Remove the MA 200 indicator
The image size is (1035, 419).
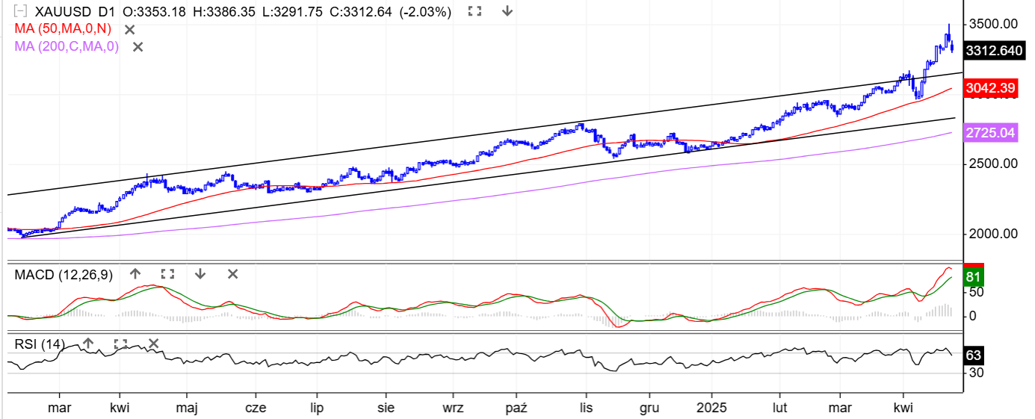(x=138, y=47)
